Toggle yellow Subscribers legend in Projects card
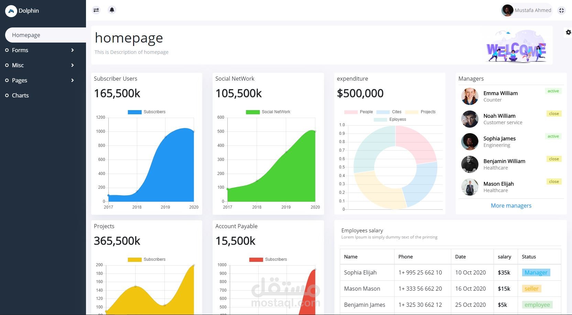The height and width of the screenshot is (315, 572). 147,259
